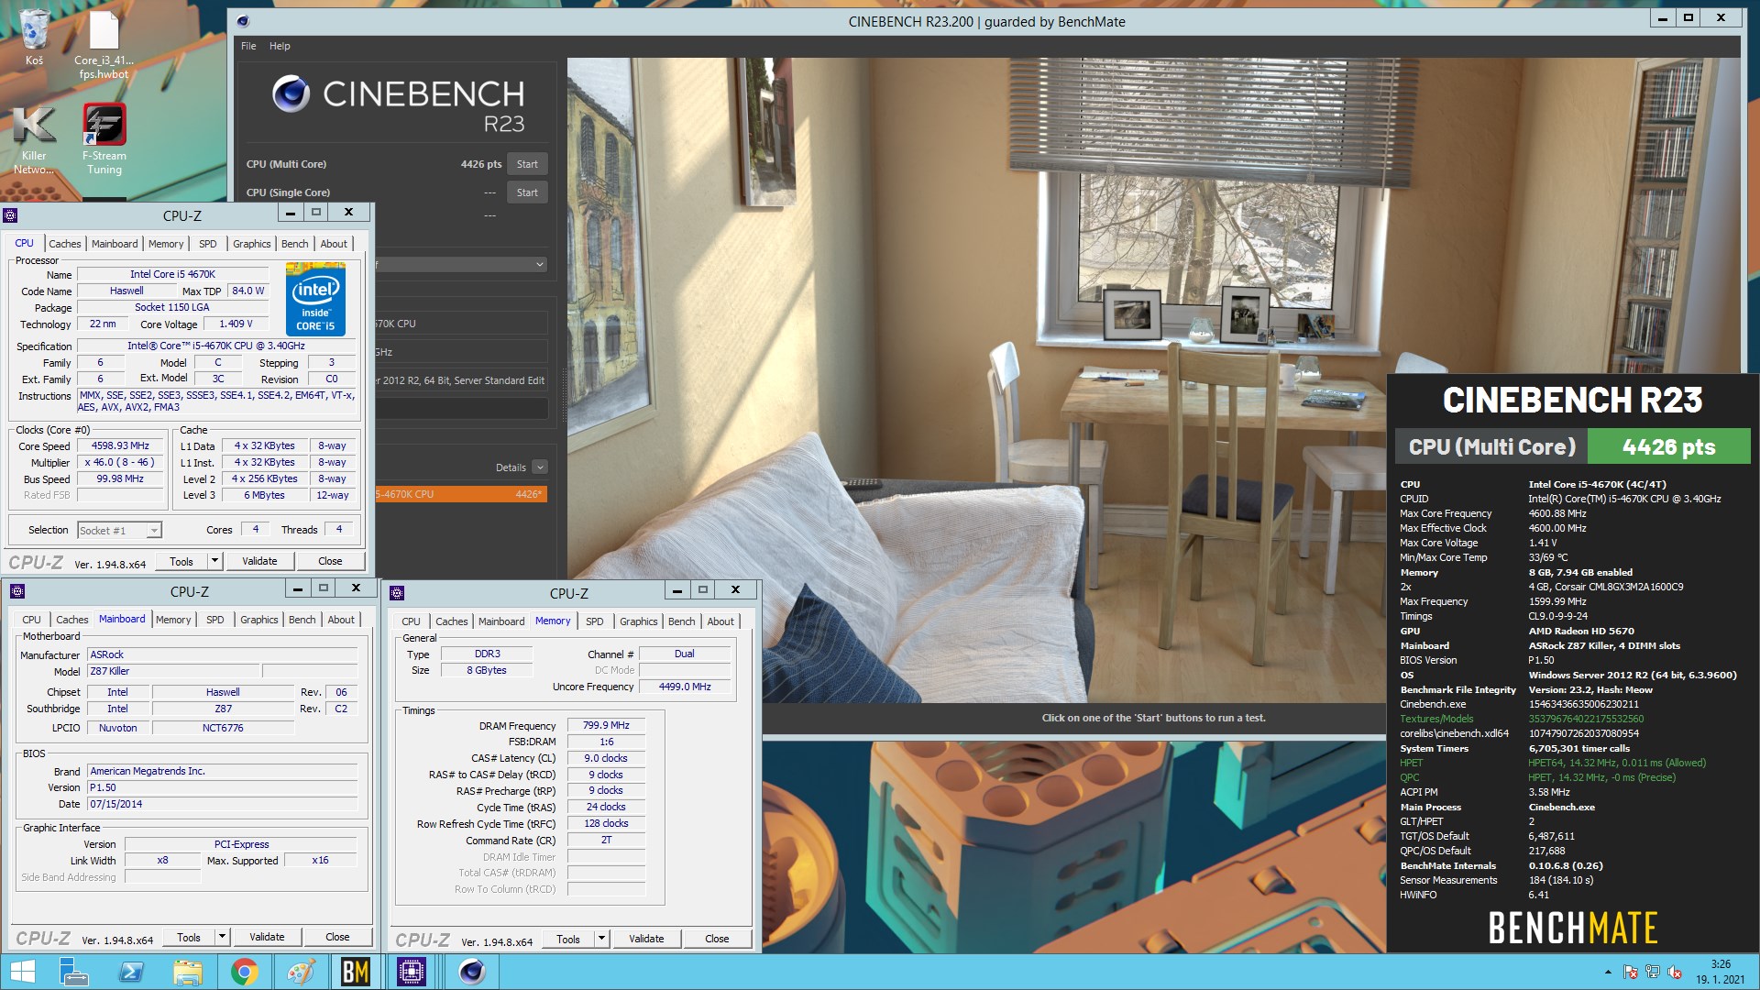Expand Tools dropdown arrow in Memory window
The height and width of the screenshot is (990, 1760).
601,939
